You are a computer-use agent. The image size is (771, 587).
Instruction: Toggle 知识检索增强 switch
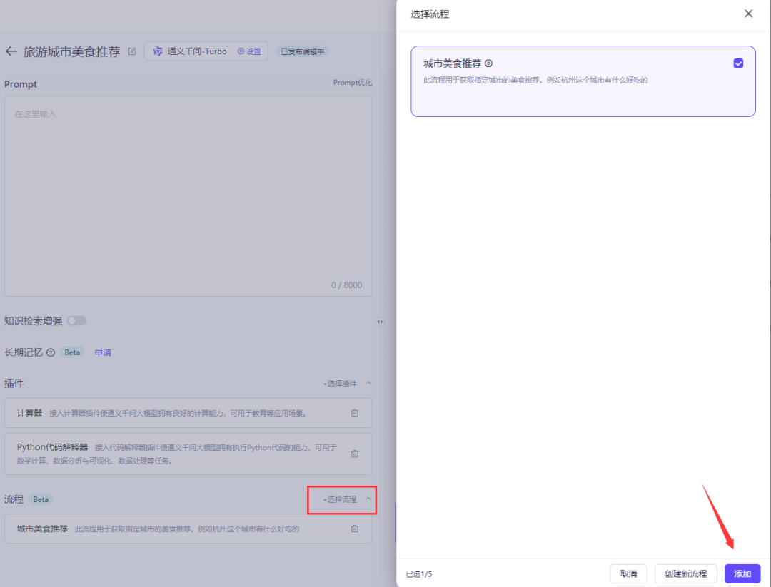coord(76,321)
